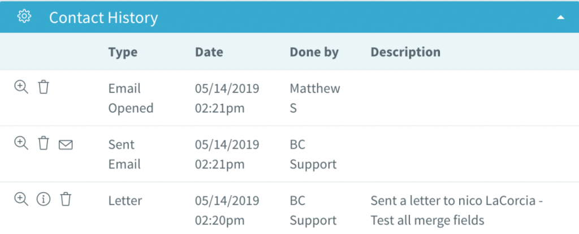Click the Contact History title
This screenshot has width=579, height=234.
coord(103,17)
